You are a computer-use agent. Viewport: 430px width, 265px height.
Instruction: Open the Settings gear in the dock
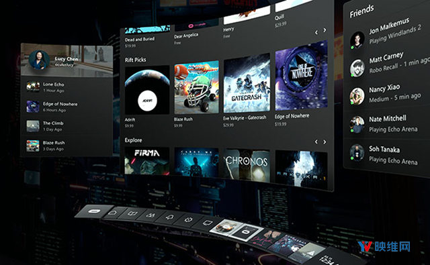coord(188,219)
